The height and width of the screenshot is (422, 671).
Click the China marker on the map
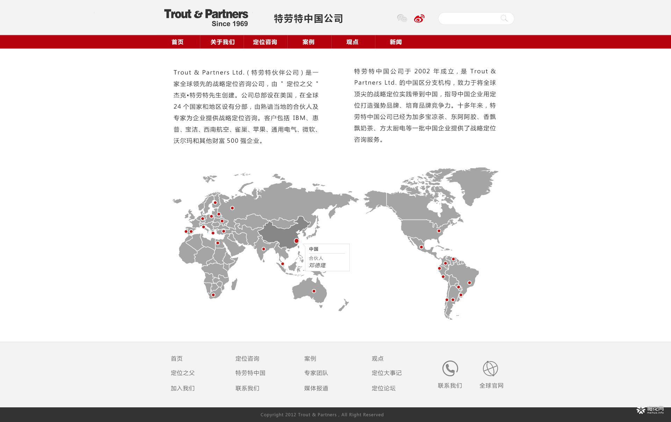tap(296, 241)
